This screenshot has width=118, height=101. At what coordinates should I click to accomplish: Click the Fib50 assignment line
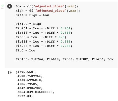click(x=41, y=37)
